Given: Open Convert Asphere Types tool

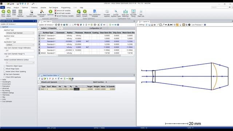Looking at the screenshot, I should tap(116, 13).
